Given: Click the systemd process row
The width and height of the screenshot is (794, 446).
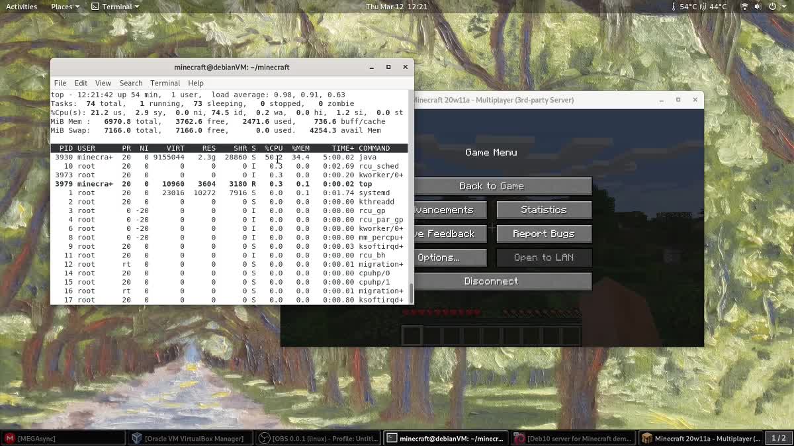Looking at the screenshot, I should [229, 193].
